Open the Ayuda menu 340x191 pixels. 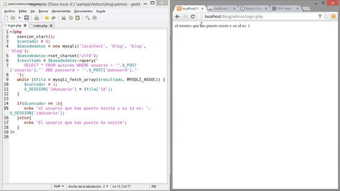click(100, 11)
